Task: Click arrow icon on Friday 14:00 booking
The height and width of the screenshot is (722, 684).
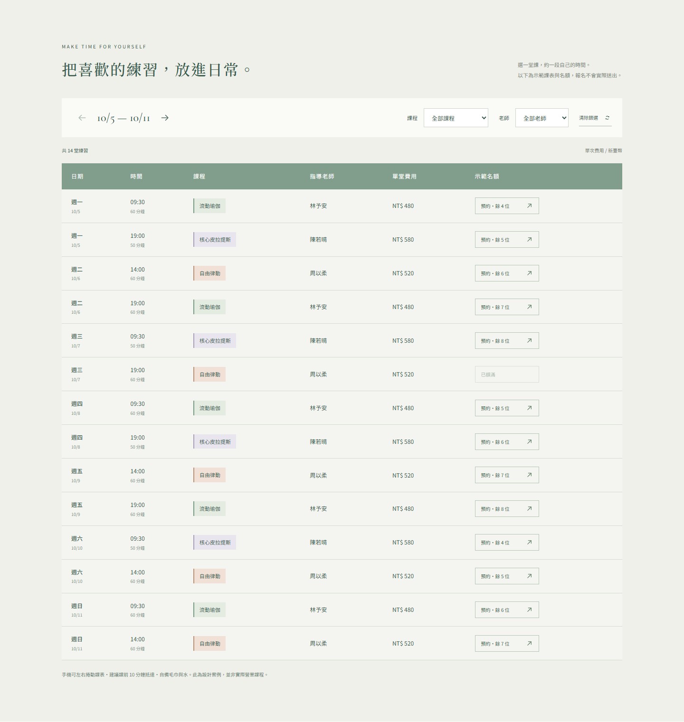Action: pos(529,475)
